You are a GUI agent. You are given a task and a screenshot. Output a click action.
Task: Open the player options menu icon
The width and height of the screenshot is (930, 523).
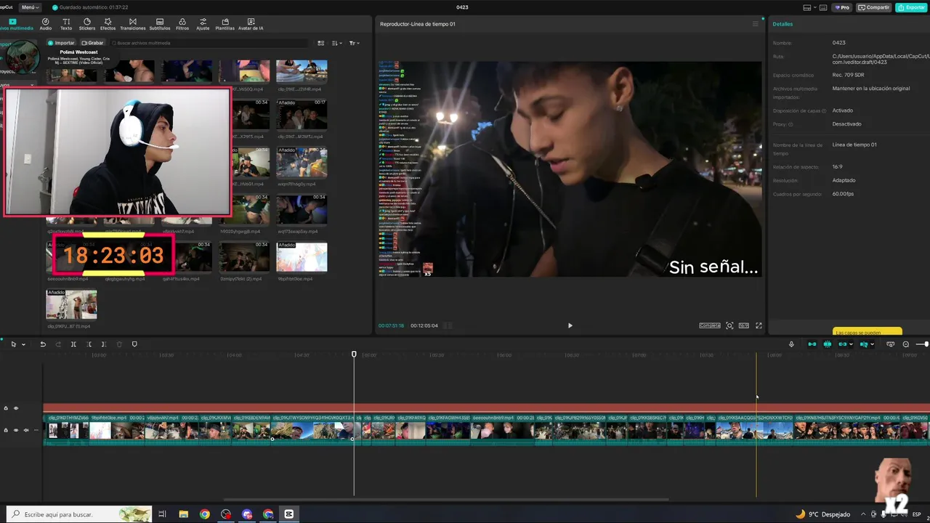coord(755,24)
